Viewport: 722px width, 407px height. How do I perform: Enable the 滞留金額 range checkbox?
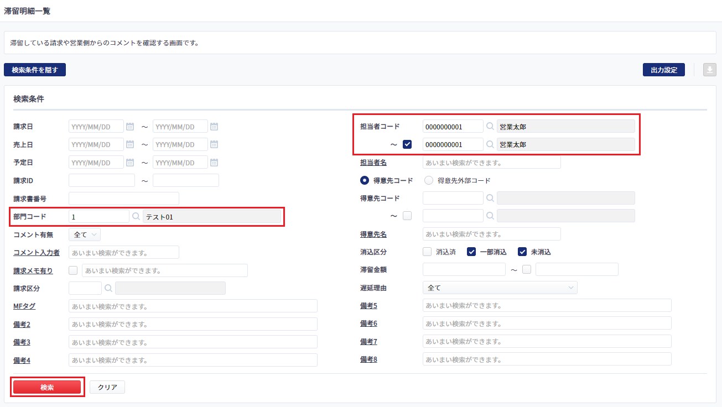527,269
